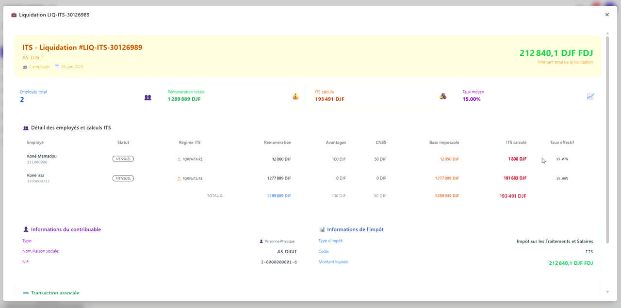Click the calendar icon next to 26 juin 2025
The image size is (621, 308).
57,66
